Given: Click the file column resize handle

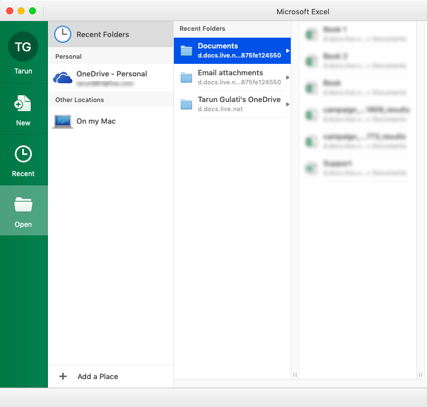Looking at the screenshot, I should tap(421, 375).
